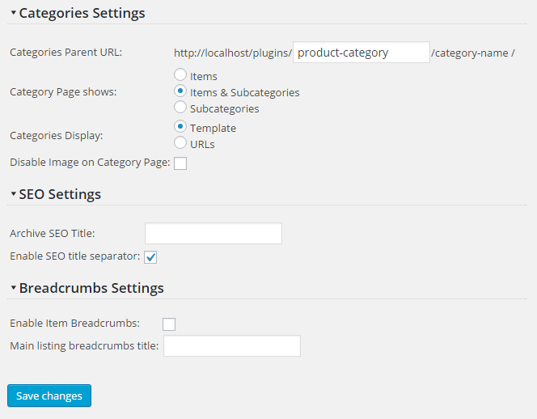Select the Template display radio button
The width and height of the screenshot is (537, 419).
click(180, 127)
